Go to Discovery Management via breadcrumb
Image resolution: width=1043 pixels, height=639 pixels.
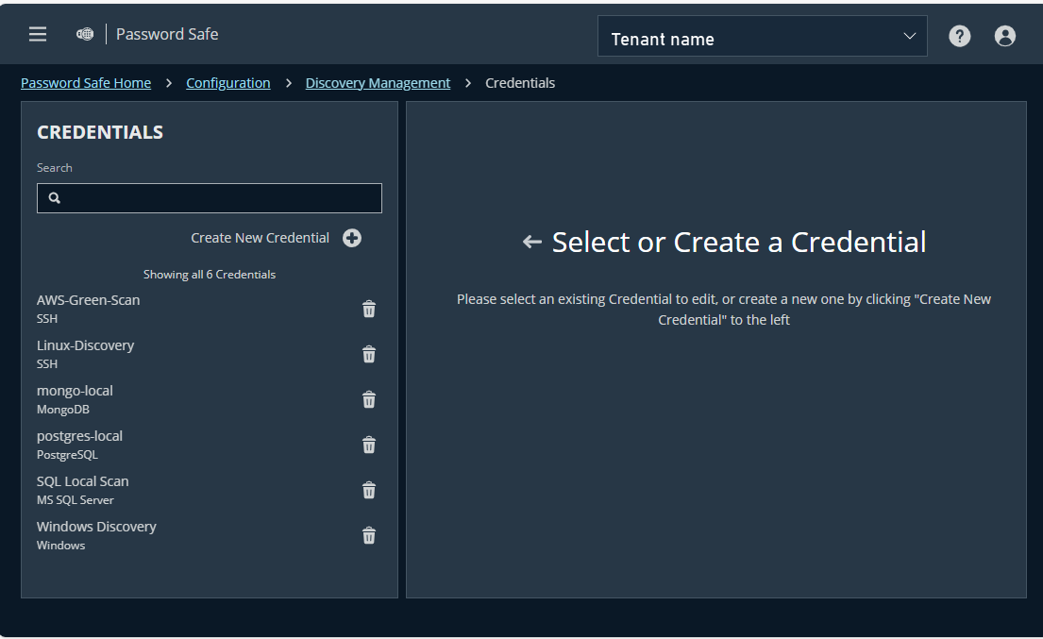coord(378,82)
